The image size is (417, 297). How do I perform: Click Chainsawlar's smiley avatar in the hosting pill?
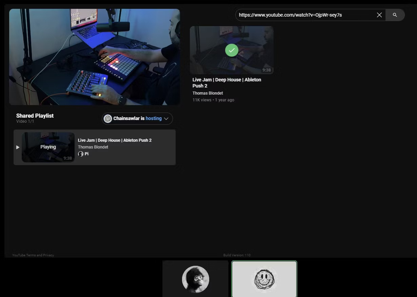tap(108, 118)
